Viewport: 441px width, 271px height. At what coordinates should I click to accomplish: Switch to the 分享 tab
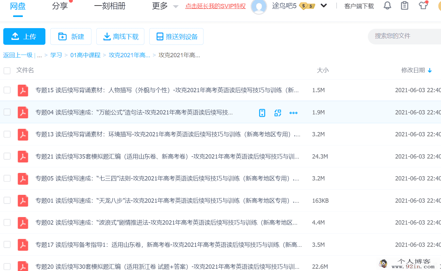(60, 6)
